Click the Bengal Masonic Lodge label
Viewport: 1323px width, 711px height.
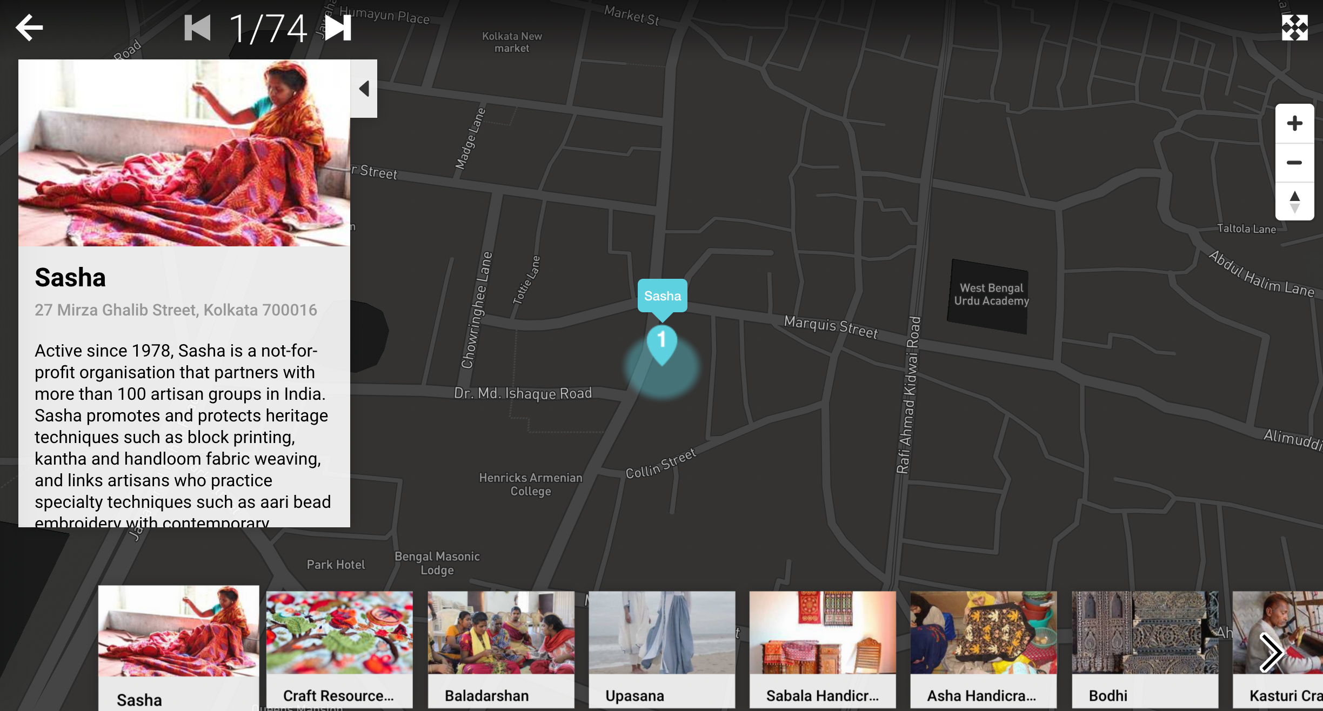point(437,563)
